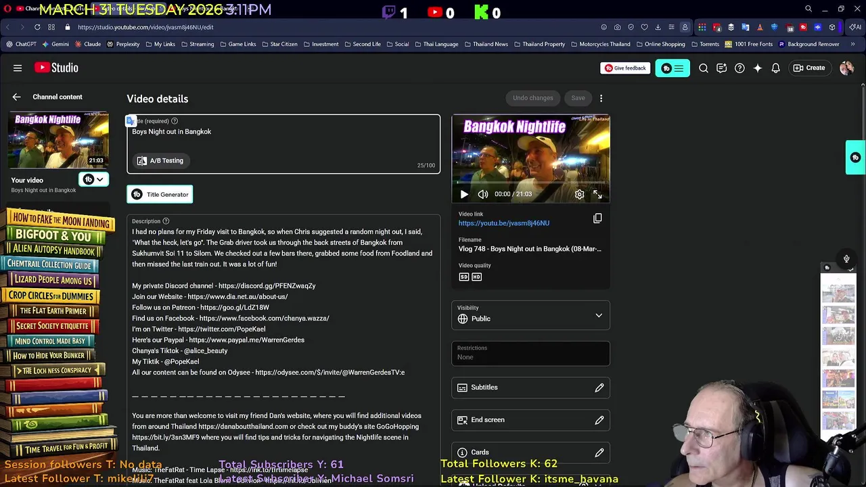The image size is (866, 487).
Task: Click the Undo changes button
Action: click(x=533, y=98)
